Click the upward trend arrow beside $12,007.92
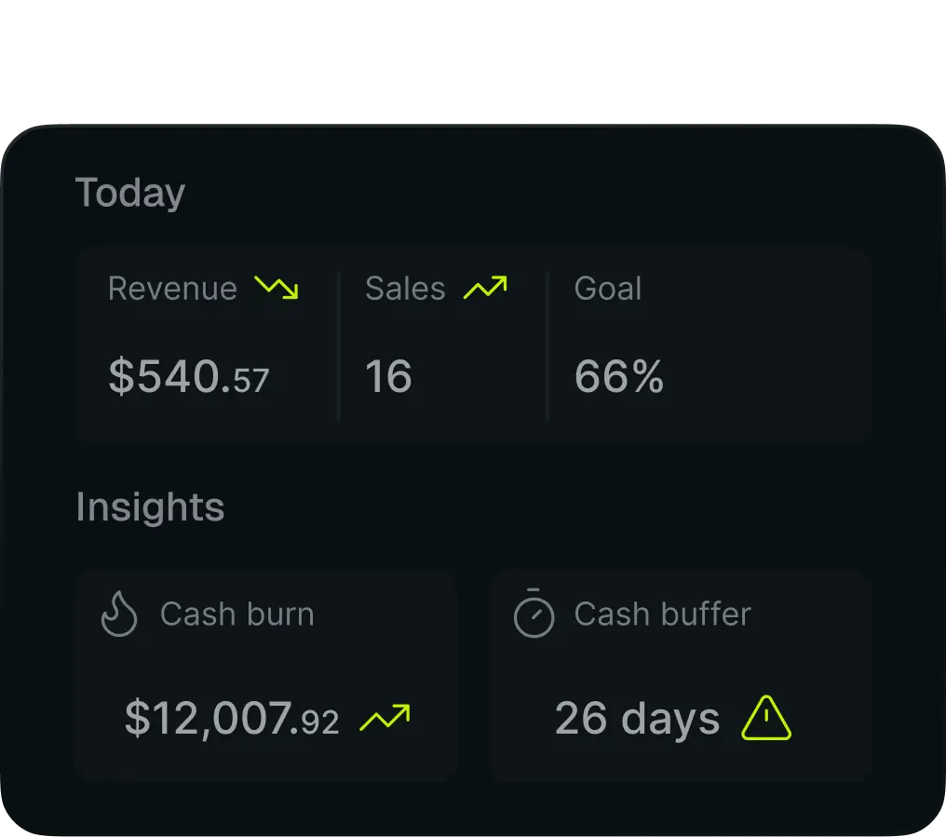Screen dimensions: 946x837 385,717
